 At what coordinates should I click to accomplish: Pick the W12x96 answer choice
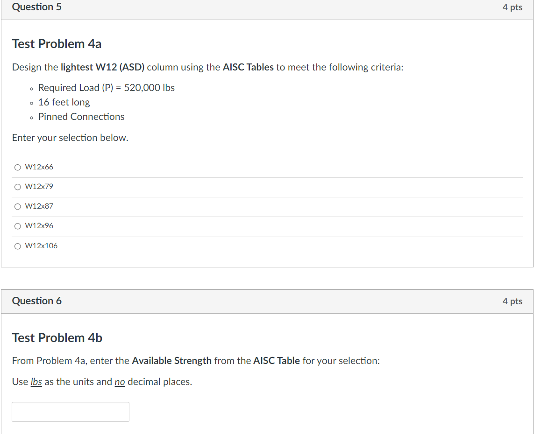18,226
